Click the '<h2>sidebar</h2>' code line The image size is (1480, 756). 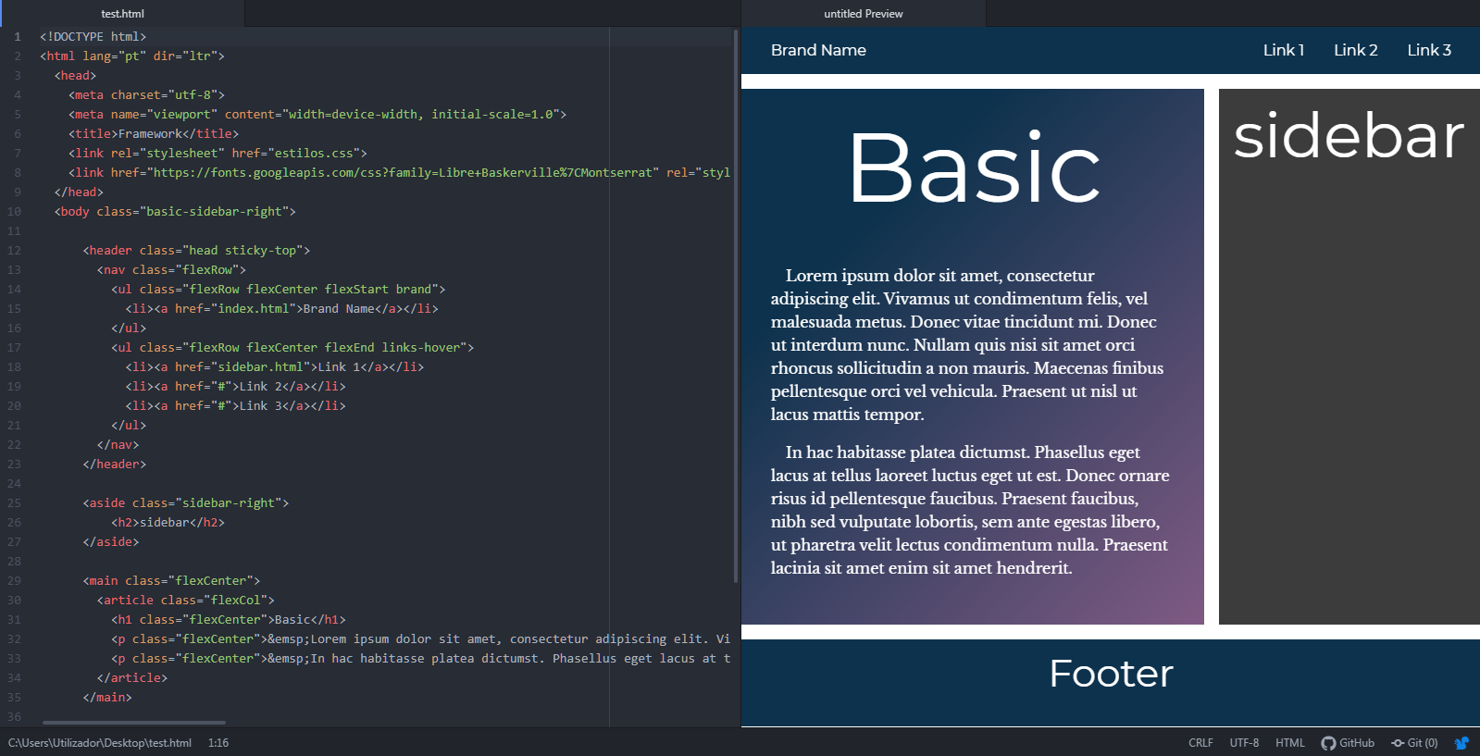[168, 523]
